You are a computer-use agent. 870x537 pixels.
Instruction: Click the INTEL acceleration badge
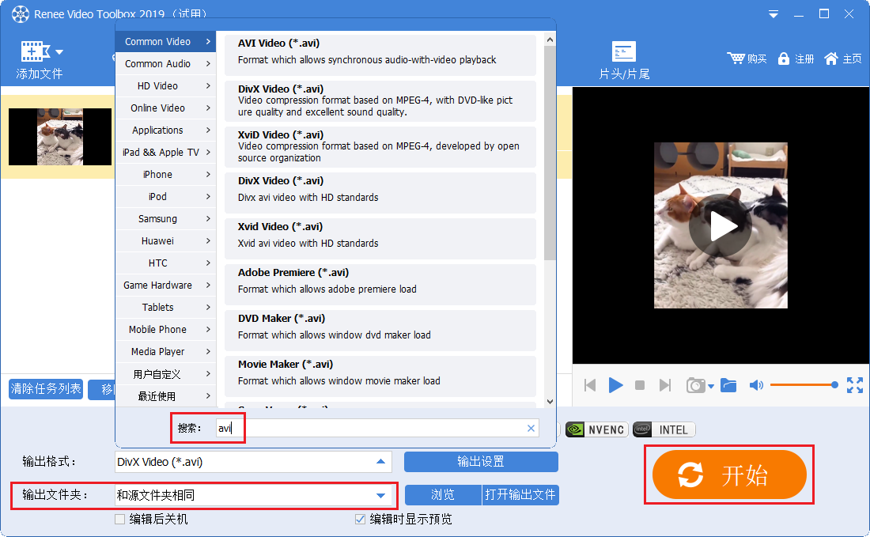click(x=664, y=429)
